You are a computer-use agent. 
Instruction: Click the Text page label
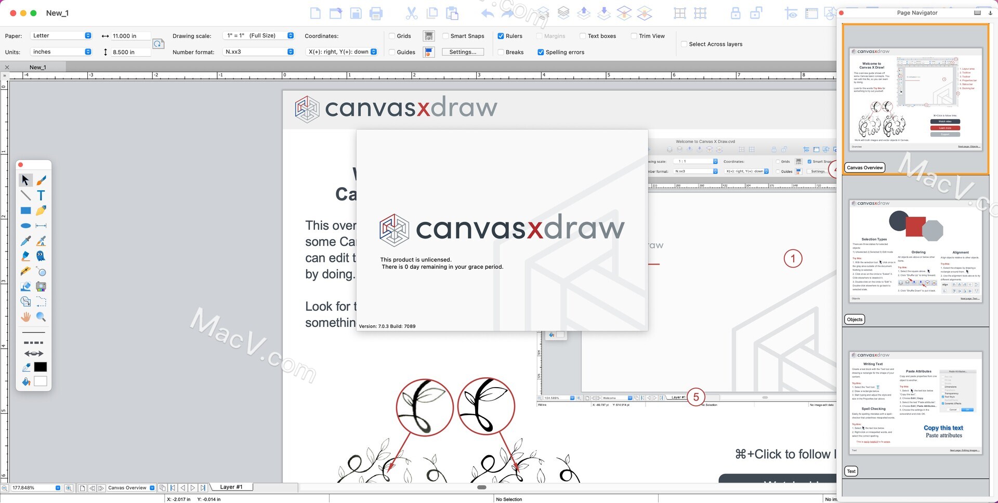(851, 471)
